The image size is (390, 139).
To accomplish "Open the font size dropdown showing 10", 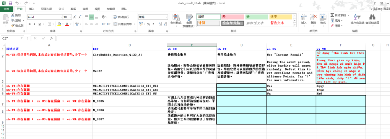I will [x=70, y=17].
